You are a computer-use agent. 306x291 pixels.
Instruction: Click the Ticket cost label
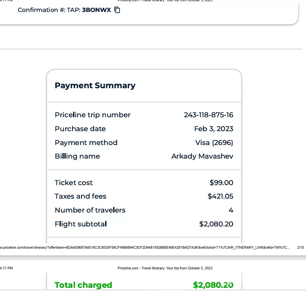coord(73,183)
